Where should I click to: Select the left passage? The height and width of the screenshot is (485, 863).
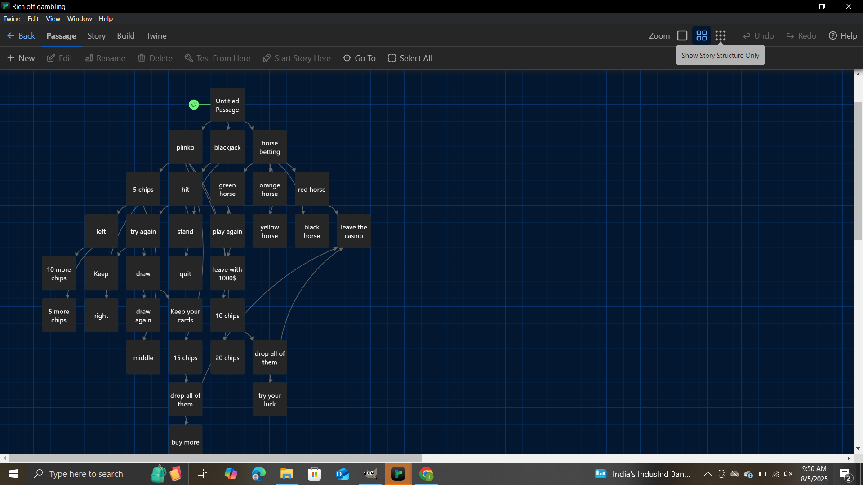101,231
